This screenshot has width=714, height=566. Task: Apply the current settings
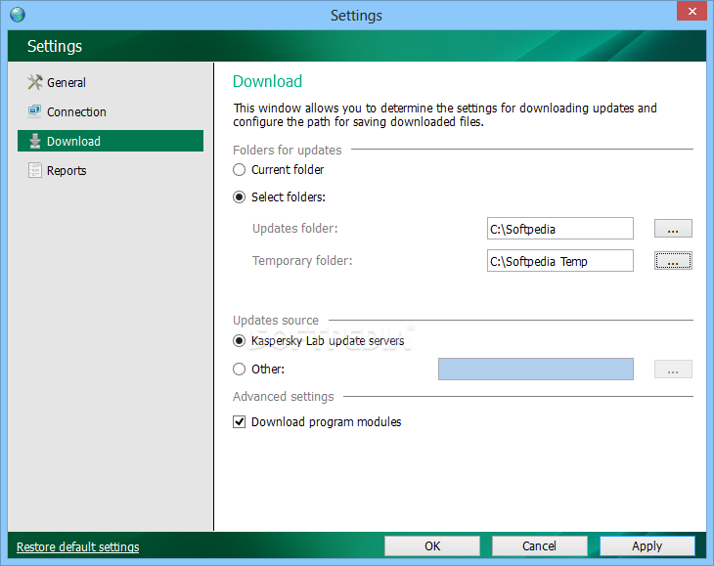647,546
